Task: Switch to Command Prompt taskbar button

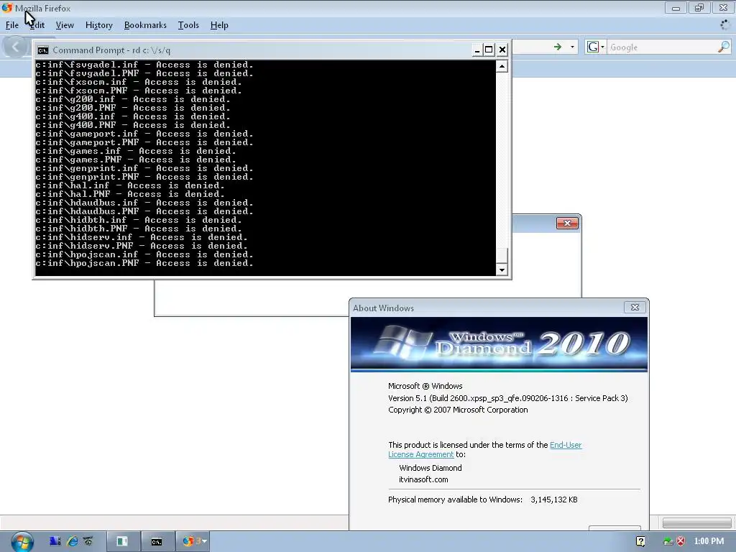Action: pyautogui.click(x=156, y=542)
